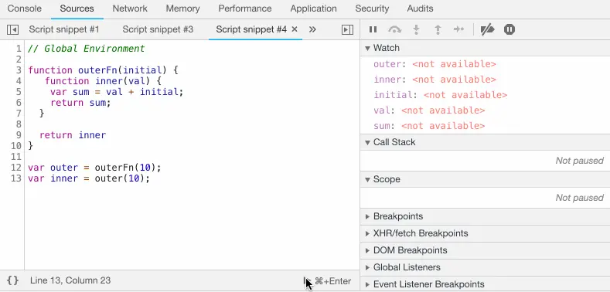Viewport: 610px width, 292px height.
Task: Click the Pause script execution button
Action: point(373,29)
